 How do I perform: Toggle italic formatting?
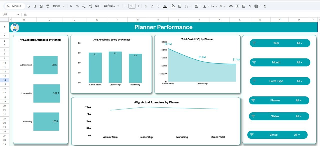(152, 6)
